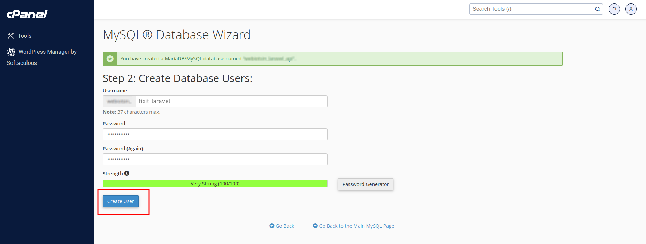Click the Username field containing fixit-laravel
The height and width of the screenshot is (244, 646).
(x=231, y=101)
